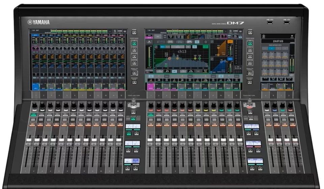Tap the ch5 name tile on the left touchscreen
The height and width of the screenshot is (189, 324).
coord(67,87)
